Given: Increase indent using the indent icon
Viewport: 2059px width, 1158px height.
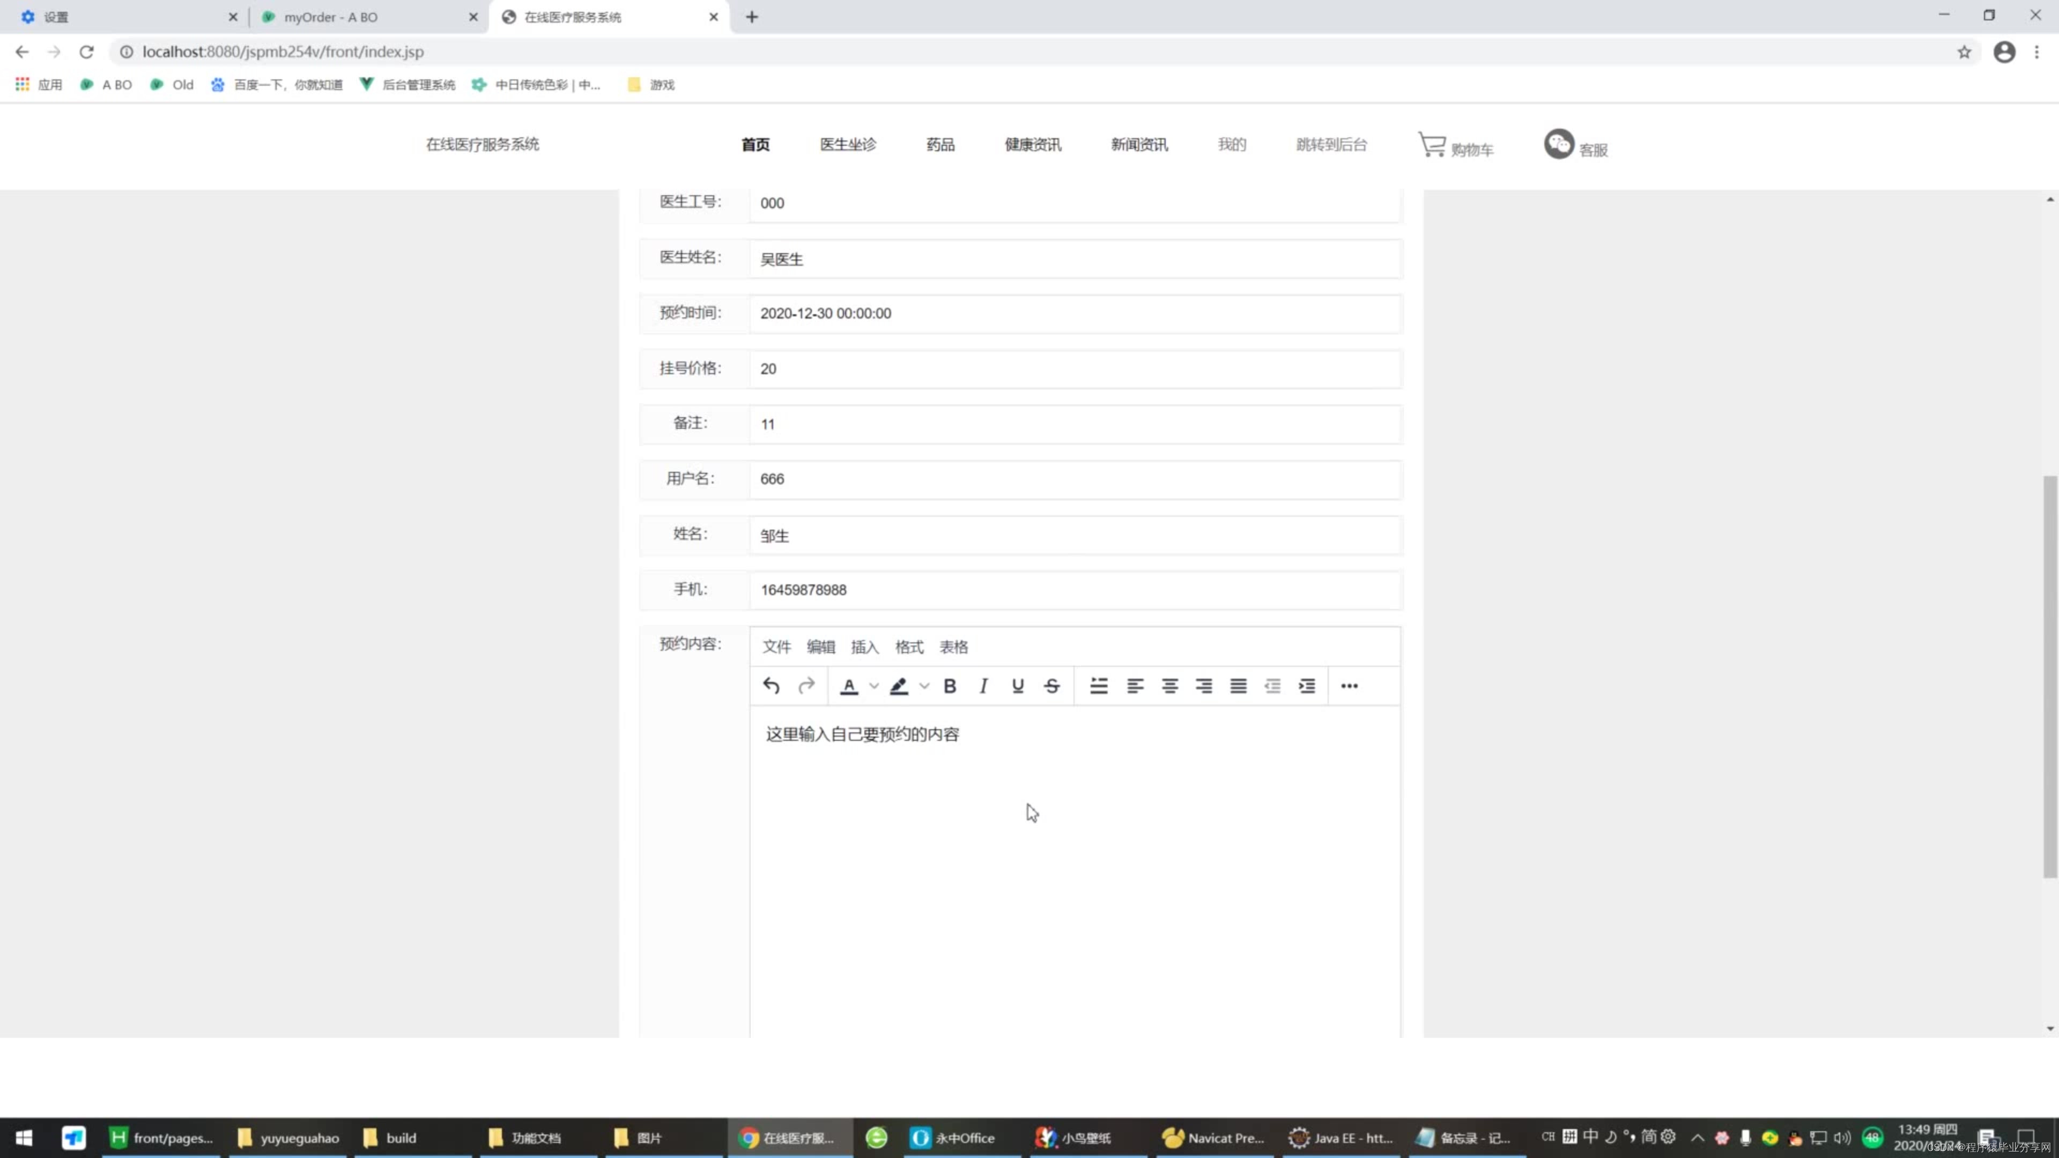Looking at the screenshot, I should coord(1307,686).
